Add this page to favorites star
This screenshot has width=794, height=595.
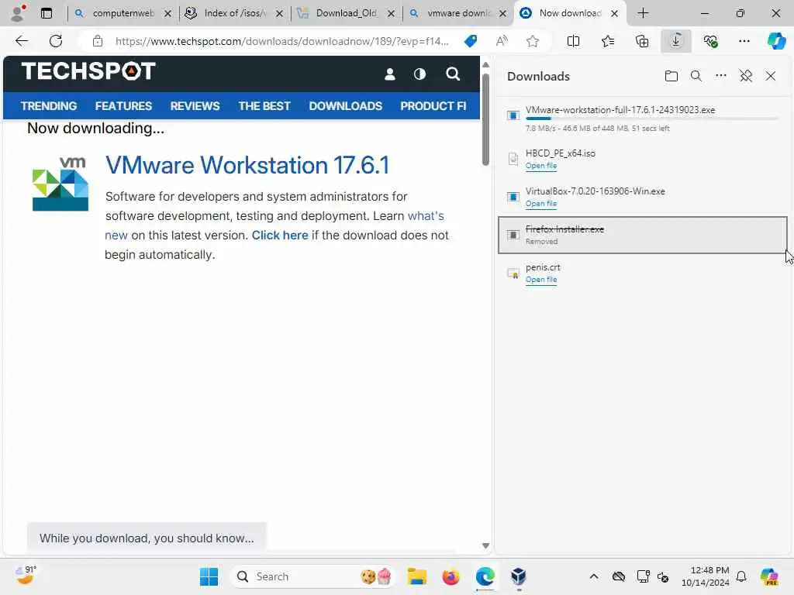(x=532, y=41)
